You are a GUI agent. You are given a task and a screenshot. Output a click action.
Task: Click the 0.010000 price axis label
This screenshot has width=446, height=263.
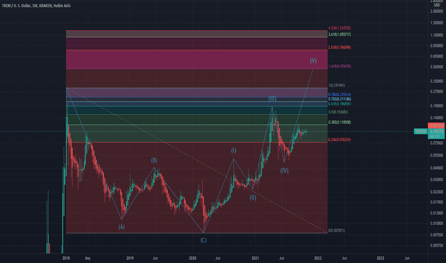(436, 223)
